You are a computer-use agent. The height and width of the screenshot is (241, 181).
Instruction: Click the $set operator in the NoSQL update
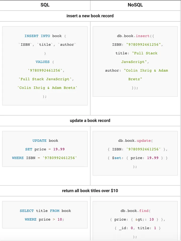tap(117, 158)
